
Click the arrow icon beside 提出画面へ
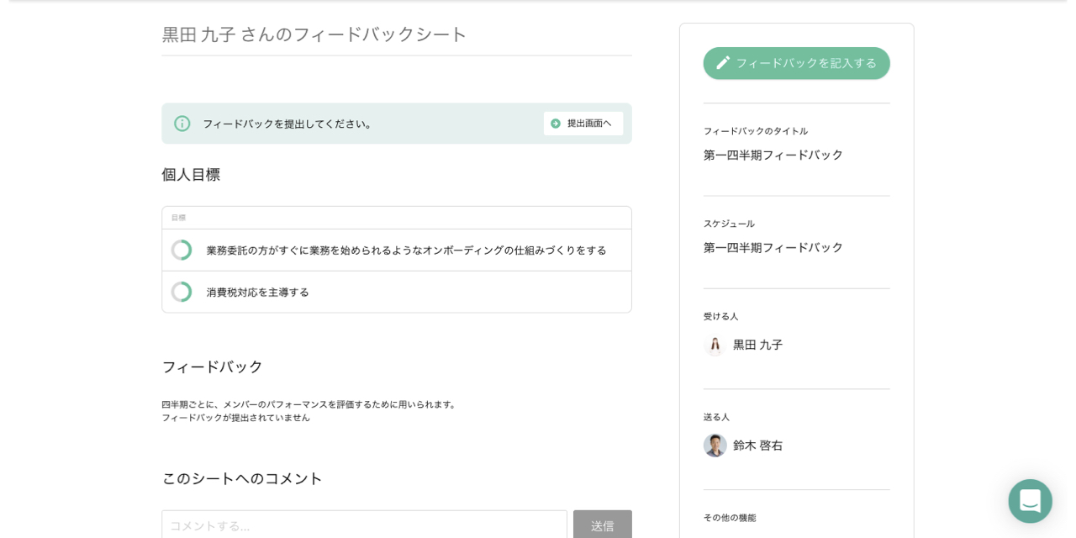[556, 124]
